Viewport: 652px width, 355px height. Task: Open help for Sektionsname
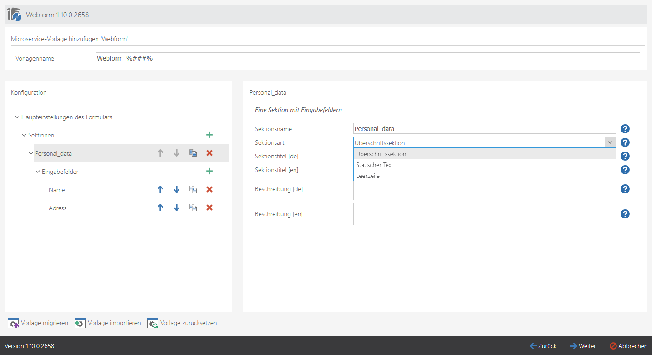tap(625, 129)
